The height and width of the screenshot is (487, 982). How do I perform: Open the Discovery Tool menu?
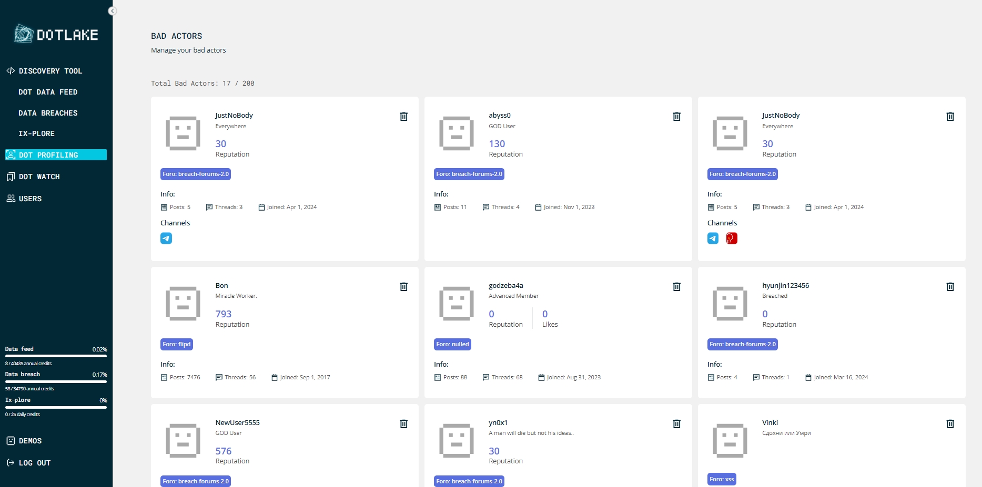coord(50,71)
